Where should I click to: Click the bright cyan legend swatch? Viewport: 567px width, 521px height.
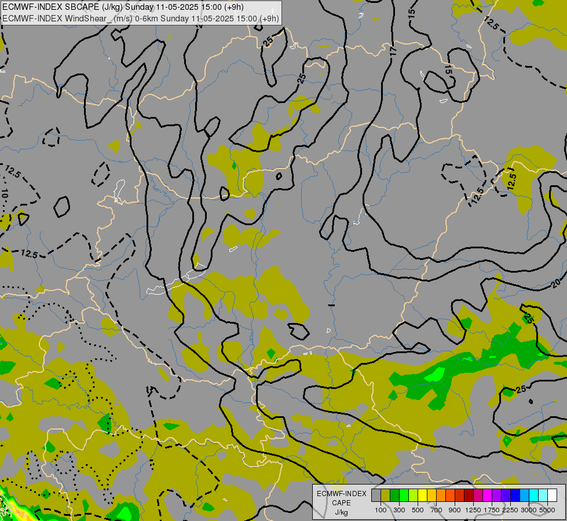[x=534, y=495]
